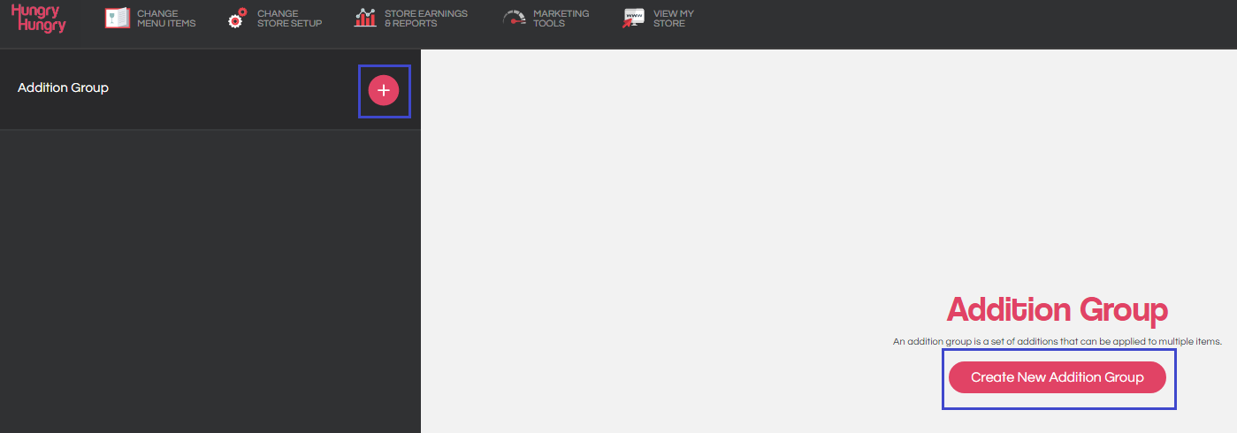Click the gear icon beside Change Store Setup
The image size is (1237, 433).
[237, 18]
